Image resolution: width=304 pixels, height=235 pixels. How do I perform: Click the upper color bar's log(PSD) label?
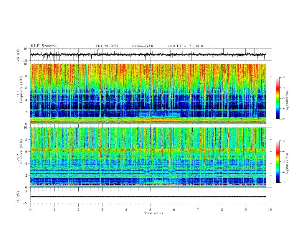pos(287,100)
